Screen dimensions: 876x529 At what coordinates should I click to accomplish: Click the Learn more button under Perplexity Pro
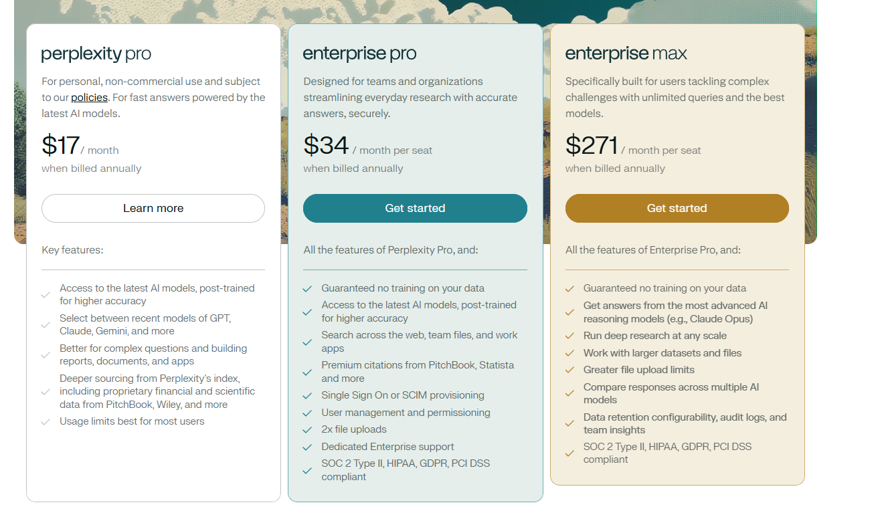153,208
